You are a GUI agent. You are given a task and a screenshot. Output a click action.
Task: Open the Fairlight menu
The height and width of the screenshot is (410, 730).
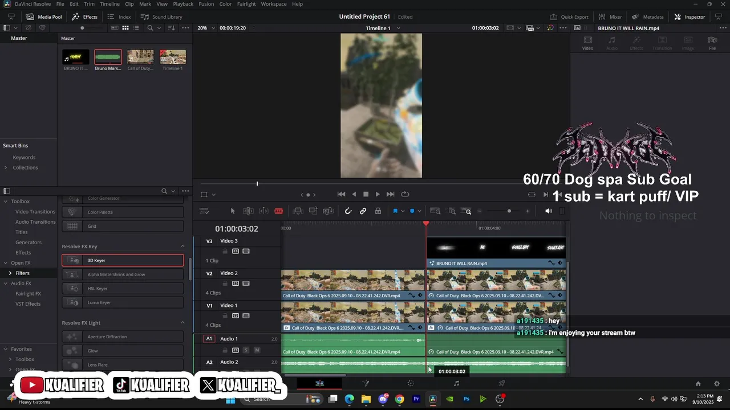246,4
